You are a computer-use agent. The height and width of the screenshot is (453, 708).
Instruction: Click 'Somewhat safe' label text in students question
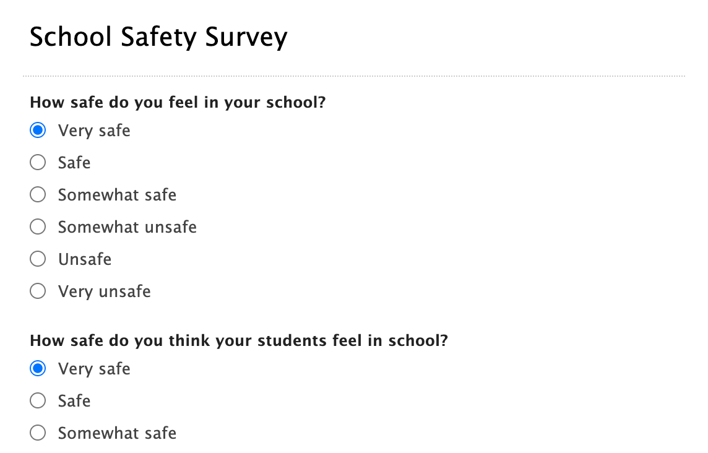click(x=117, y=433)
